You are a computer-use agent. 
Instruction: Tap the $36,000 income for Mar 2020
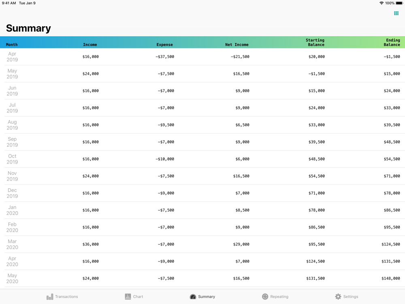91,244
